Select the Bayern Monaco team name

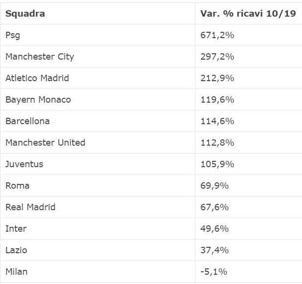(38, 100)
